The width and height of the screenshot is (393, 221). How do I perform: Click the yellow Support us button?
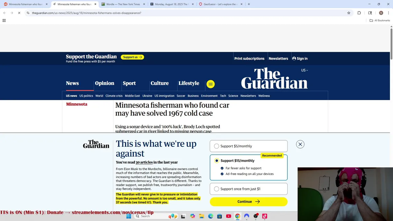coord(132,57)
